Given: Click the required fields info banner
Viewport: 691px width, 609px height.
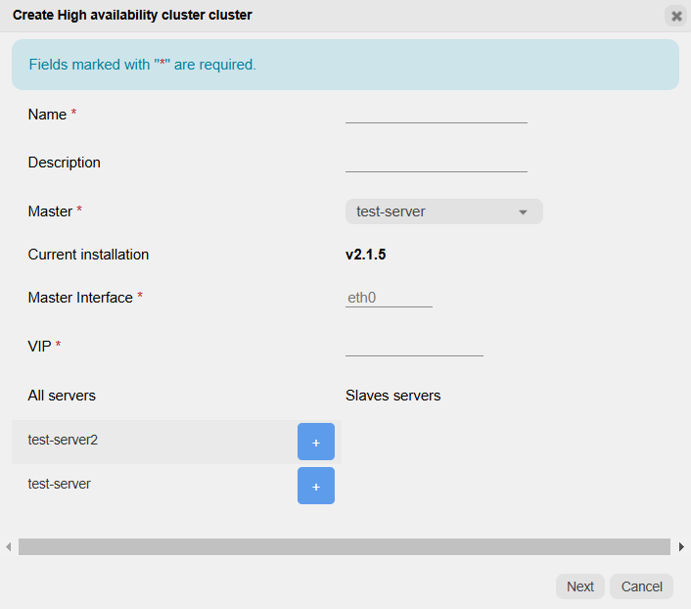Looking at the screenshot, I should click(345, 65).
